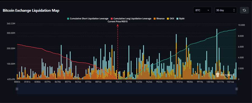
Task: Click the 84786 x-axis price label
Action: coord(58,82)
